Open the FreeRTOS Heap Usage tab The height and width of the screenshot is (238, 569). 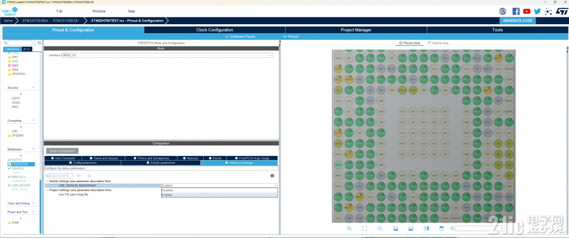pos(252,158)
